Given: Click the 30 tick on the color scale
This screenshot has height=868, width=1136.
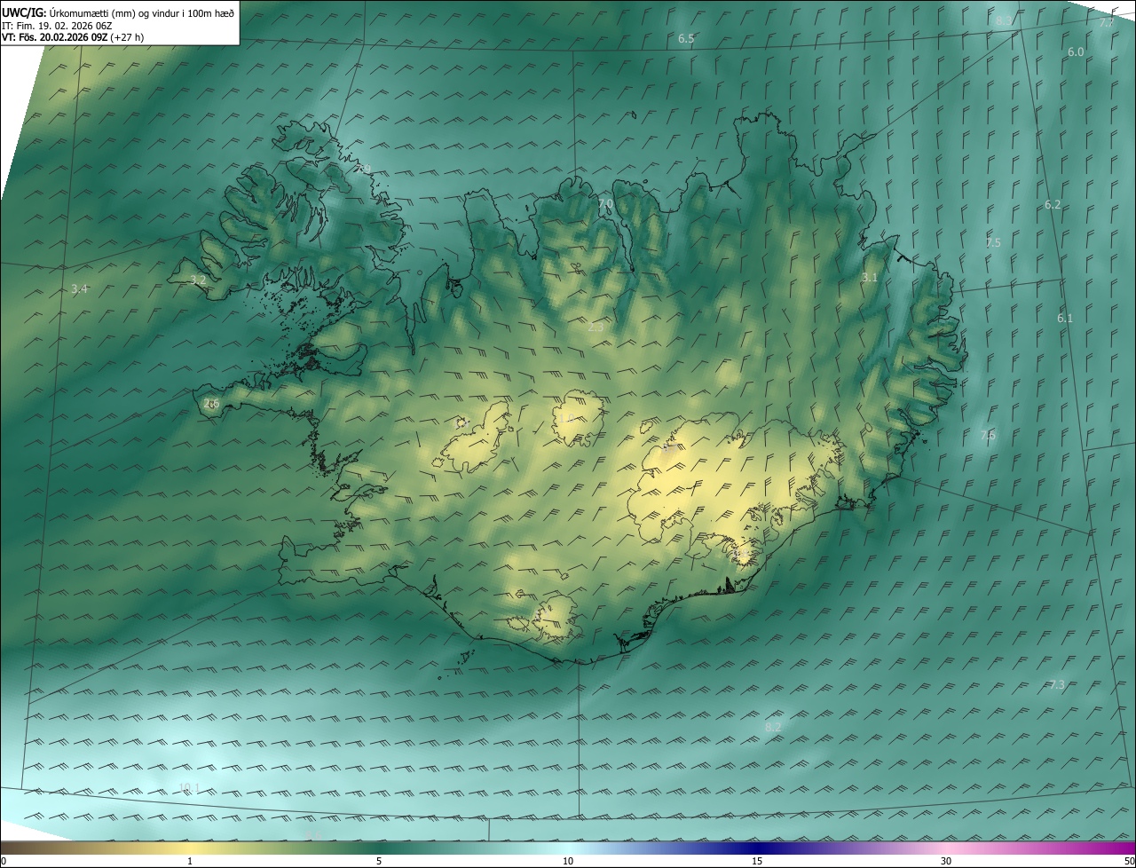Looking at the screenshot, I should coord(946,861).
